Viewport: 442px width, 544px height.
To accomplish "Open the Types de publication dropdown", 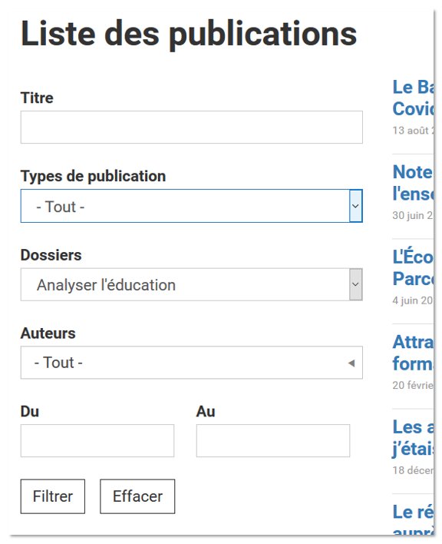I will (x=192, y=206).
